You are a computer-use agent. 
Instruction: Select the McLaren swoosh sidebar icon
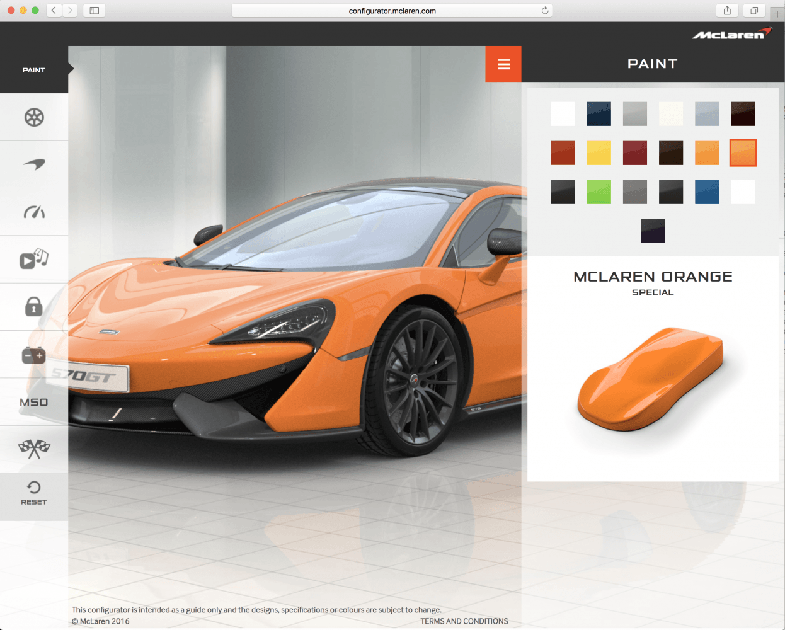click(34, 164)
